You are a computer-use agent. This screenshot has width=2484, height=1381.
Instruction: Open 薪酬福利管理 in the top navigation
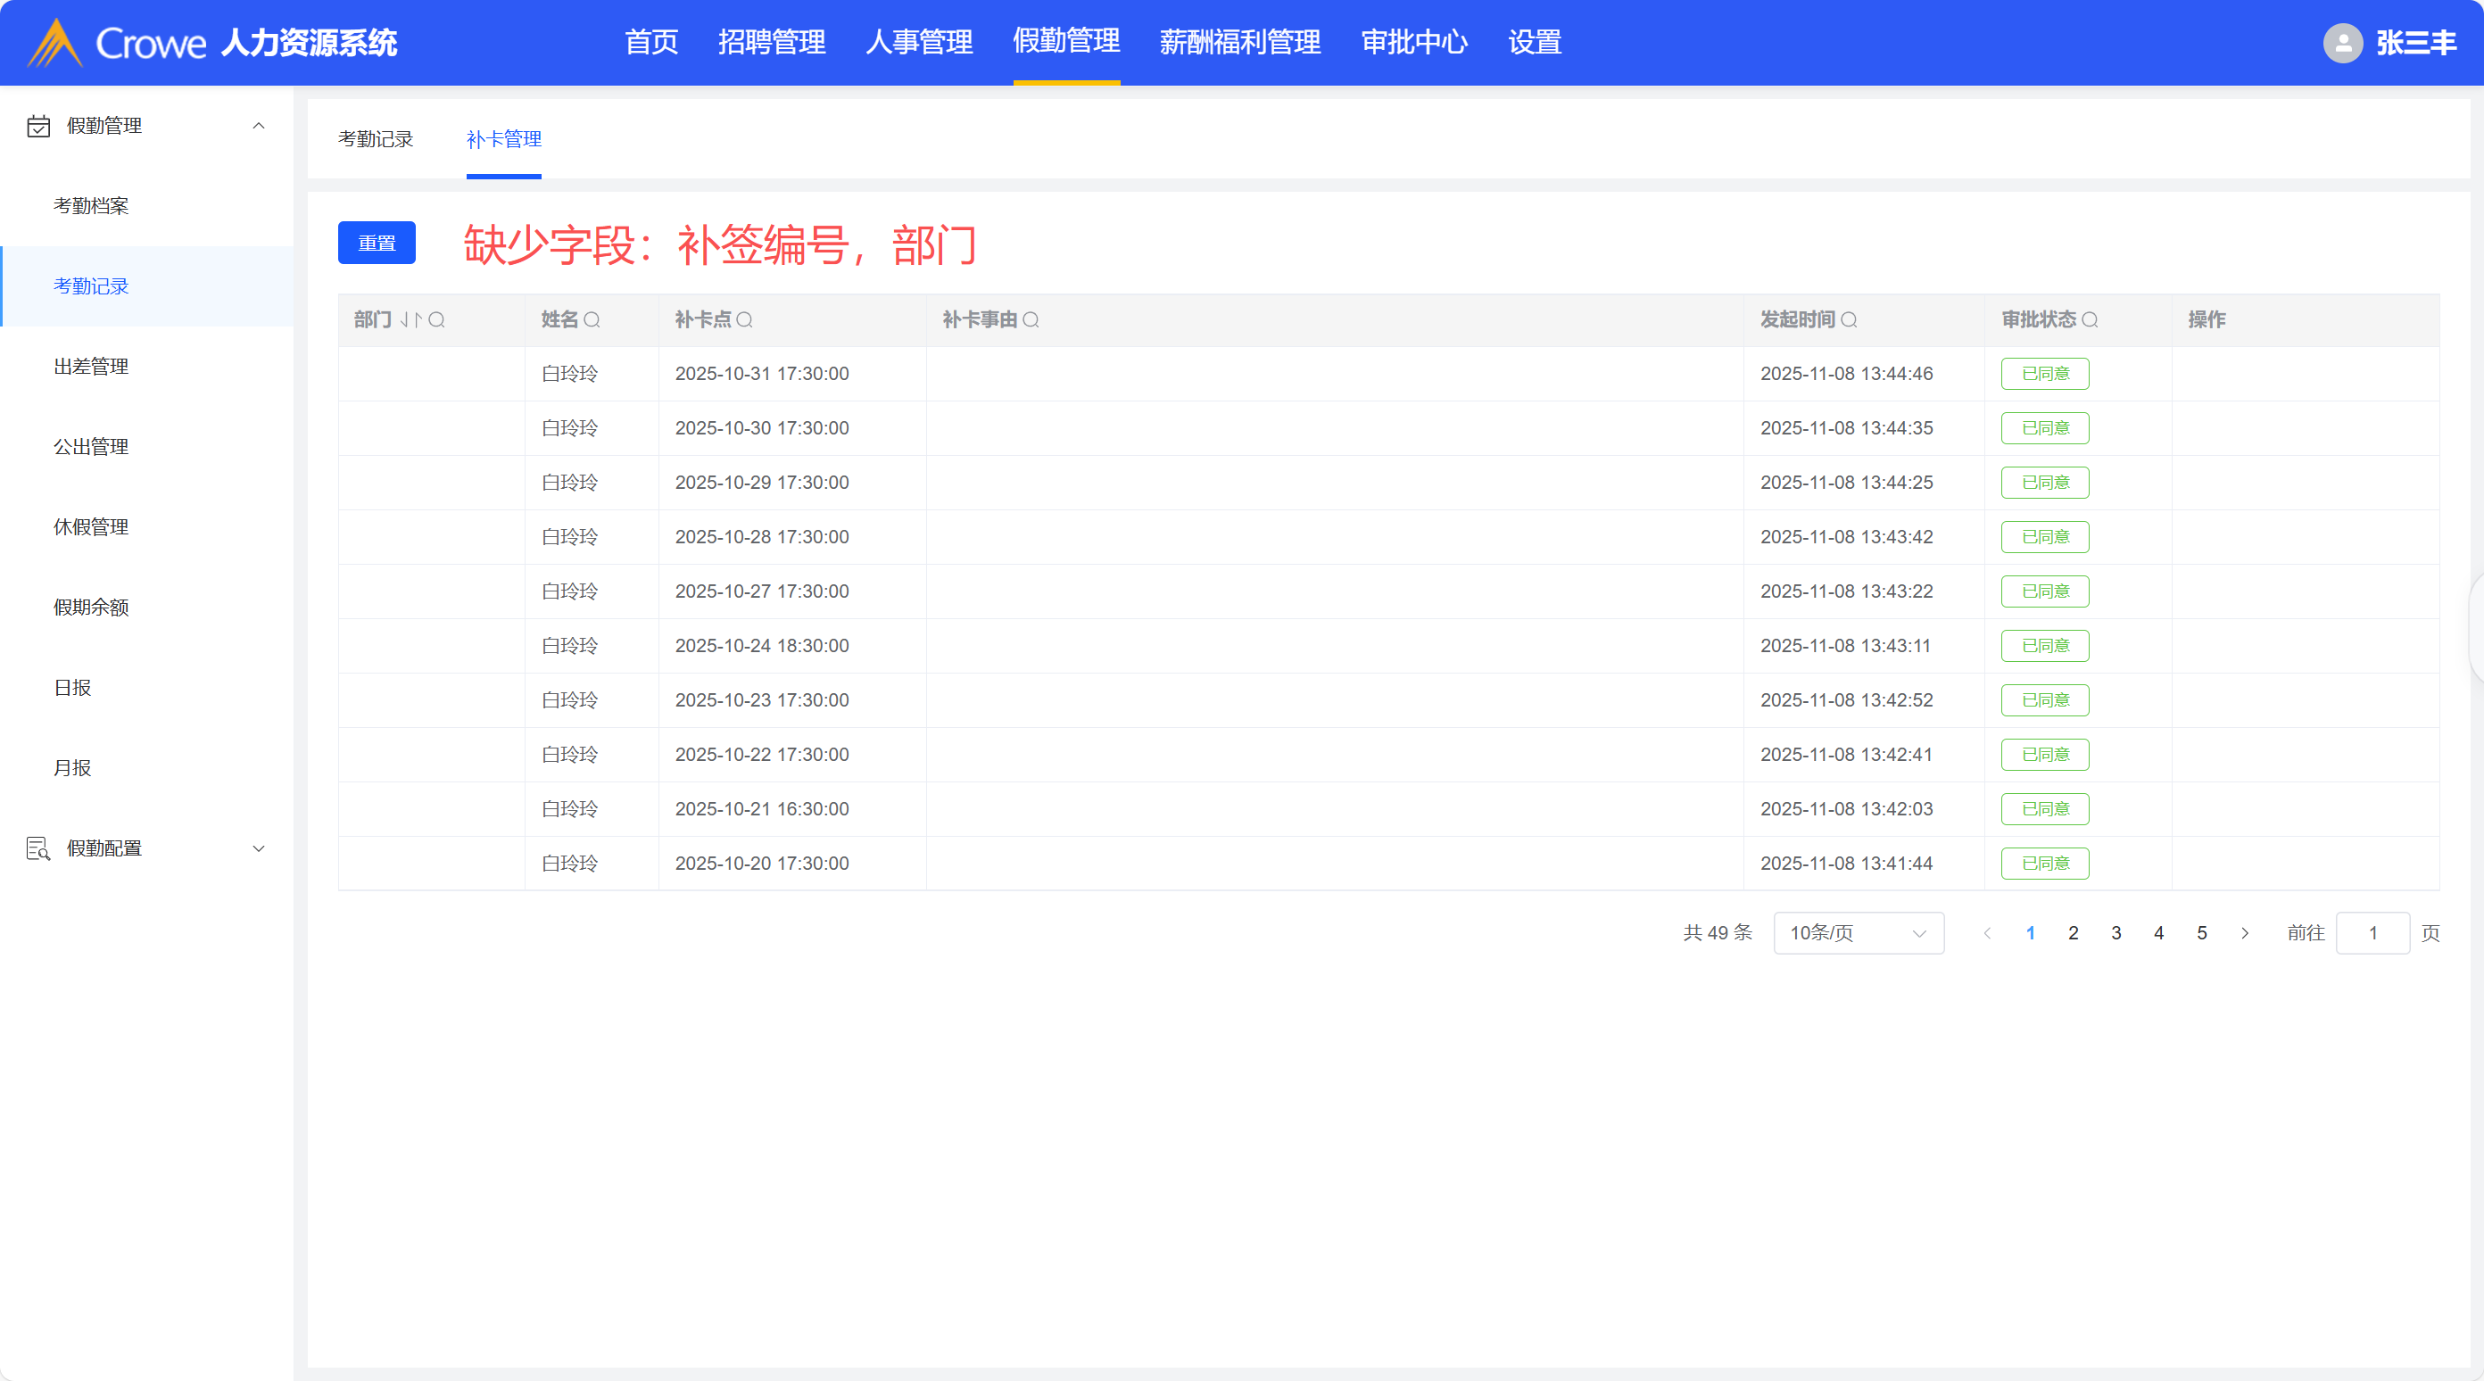pyautogui.click(x=1239, y=43)
